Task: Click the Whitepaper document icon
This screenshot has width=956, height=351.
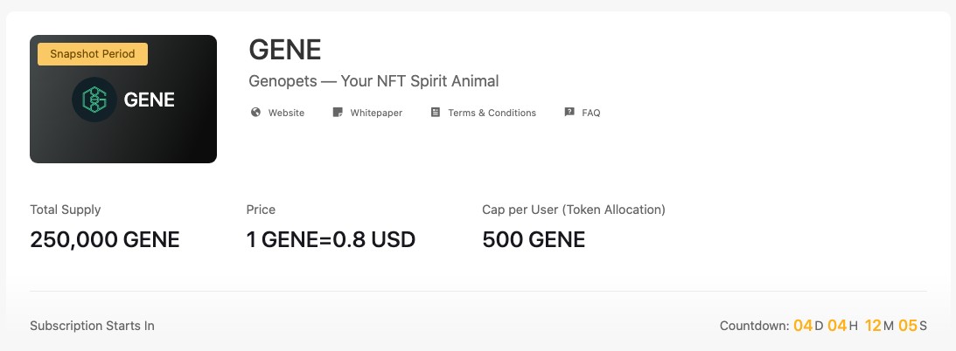Action: [337, 112]
